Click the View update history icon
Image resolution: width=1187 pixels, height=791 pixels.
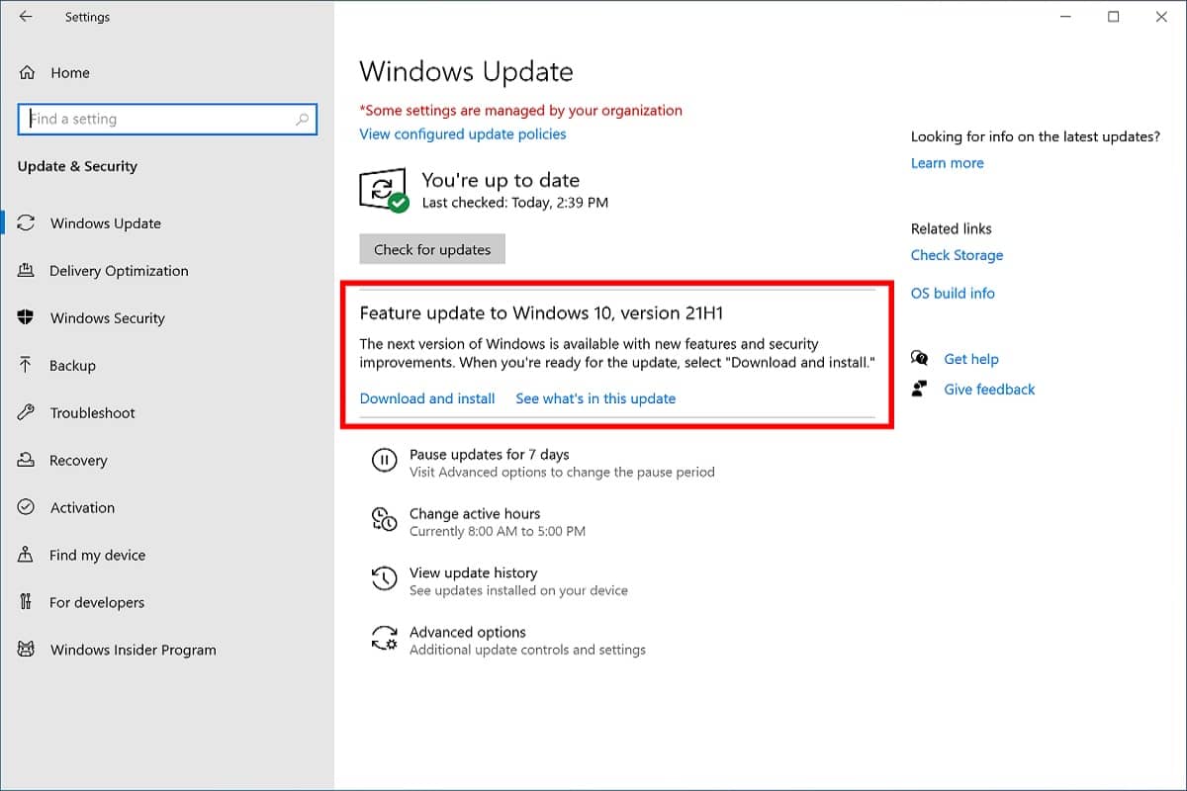tap(383, 579)
